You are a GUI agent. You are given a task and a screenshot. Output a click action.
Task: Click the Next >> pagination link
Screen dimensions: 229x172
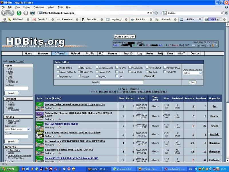(135, 89)
